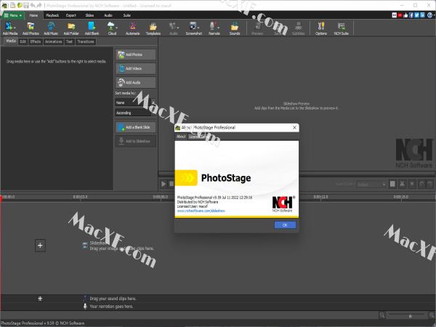Viewport: 436px width, 327px height.
Task: Click the Subtitles toolbar icon
Action: (299, 28)
